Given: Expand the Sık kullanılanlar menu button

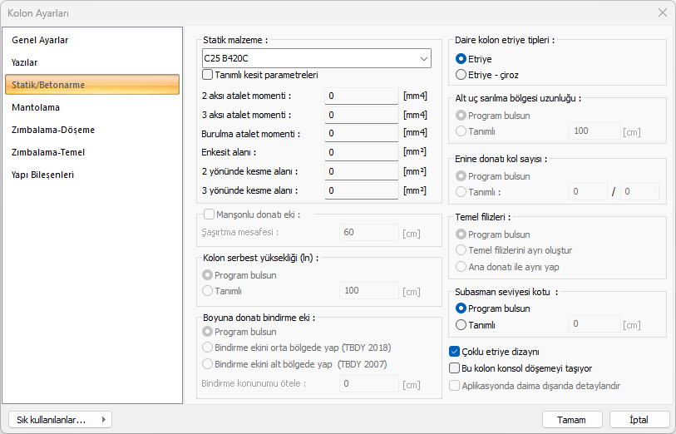Looking at the screenshot, I should coord(59,420).
